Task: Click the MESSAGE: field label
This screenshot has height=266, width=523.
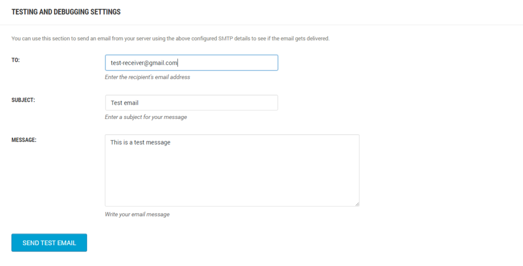Action: point(24,140)
